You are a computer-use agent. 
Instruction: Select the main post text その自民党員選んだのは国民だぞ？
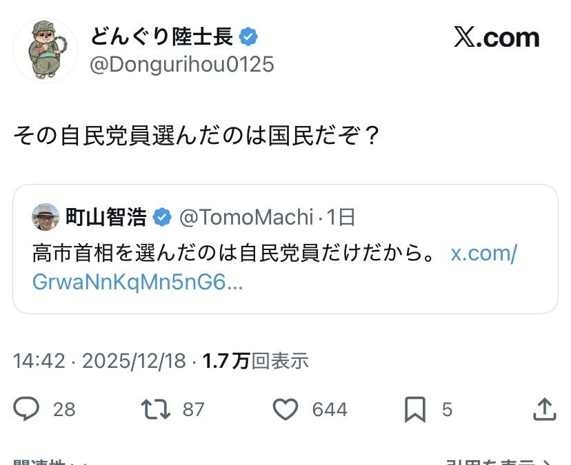(196, 134)
